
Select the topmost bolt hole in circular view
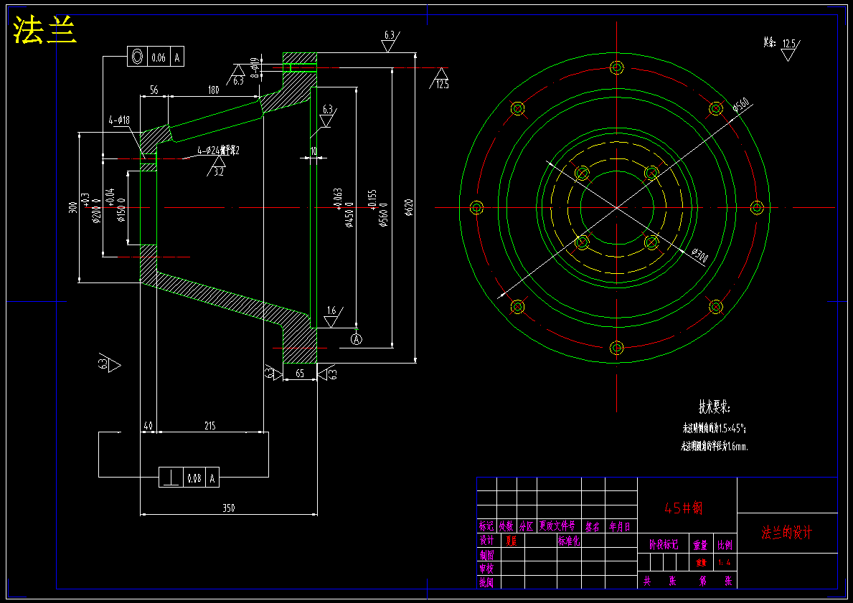click(616, 67)
